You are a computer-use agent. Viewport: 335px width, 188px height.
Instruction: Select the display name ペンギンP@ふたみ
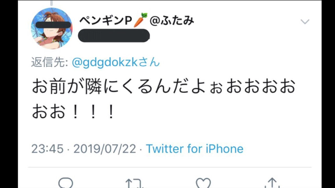click(x=137, y=21)
